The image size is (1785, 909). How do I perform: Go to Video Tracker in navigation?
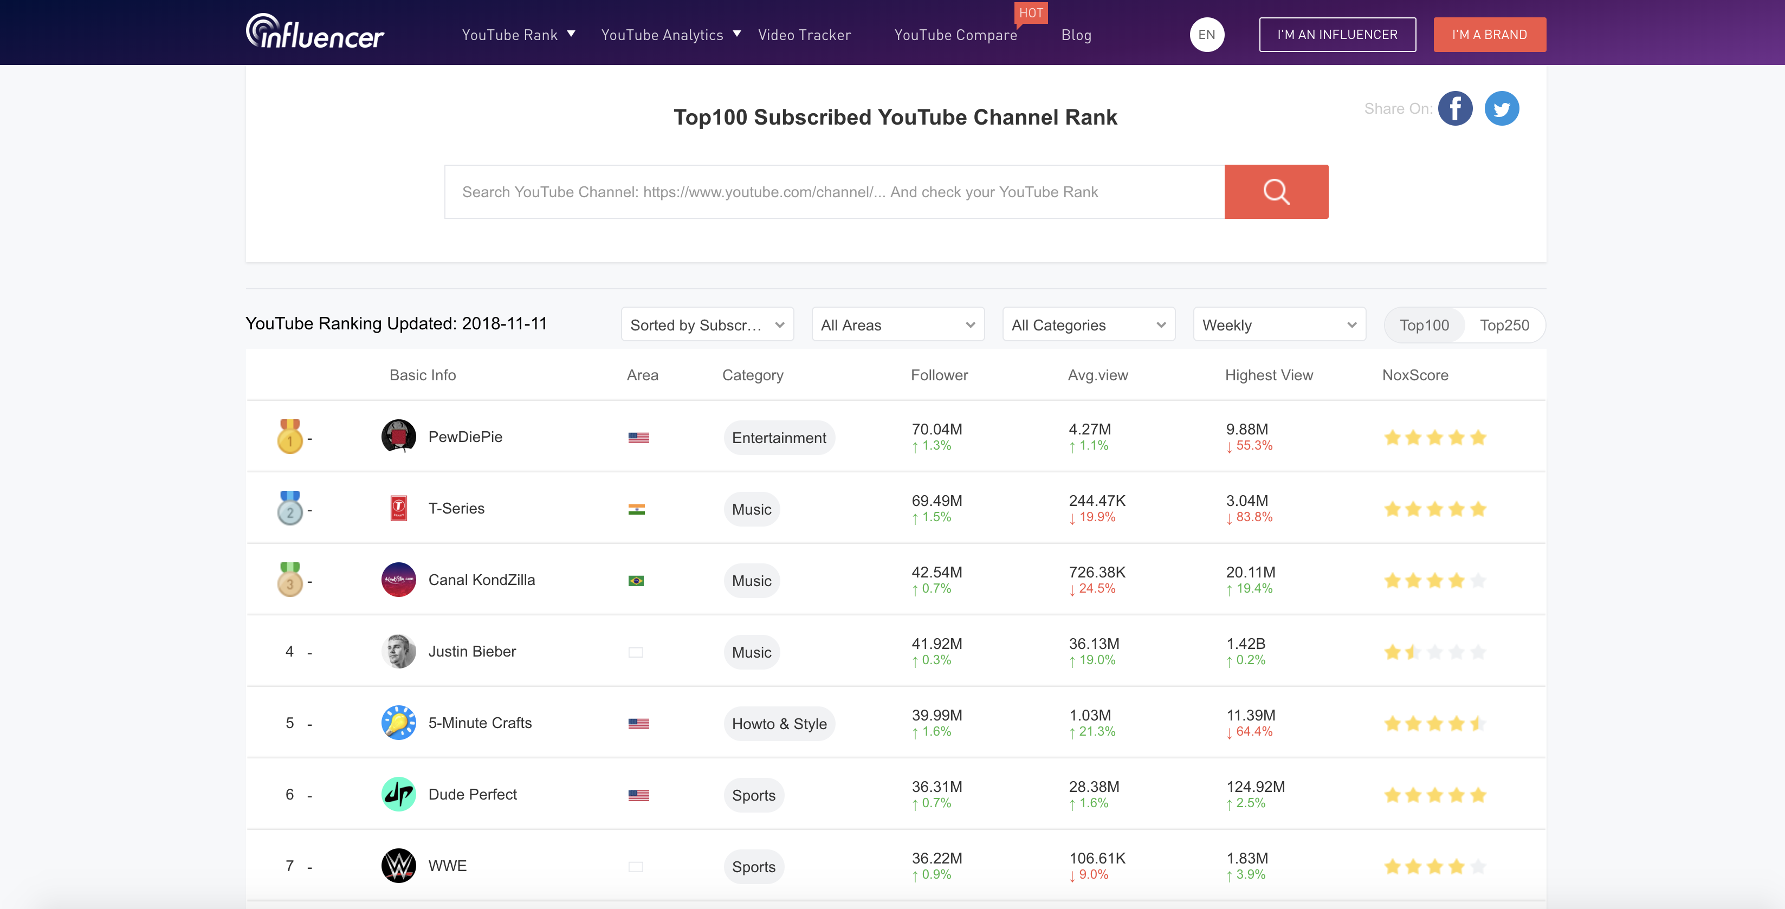[804, 35]
